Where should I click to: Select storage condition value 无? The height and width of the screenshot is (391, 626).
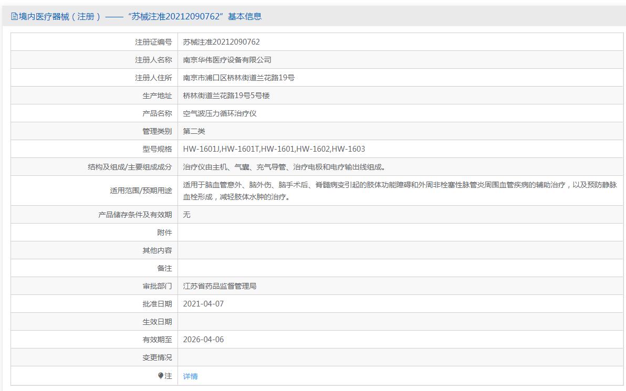click(186, 215)
